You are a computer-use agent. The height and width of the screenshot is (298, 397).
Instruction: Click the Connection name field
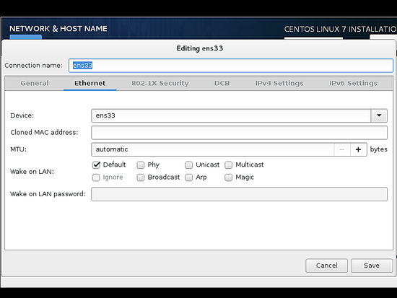231,66
